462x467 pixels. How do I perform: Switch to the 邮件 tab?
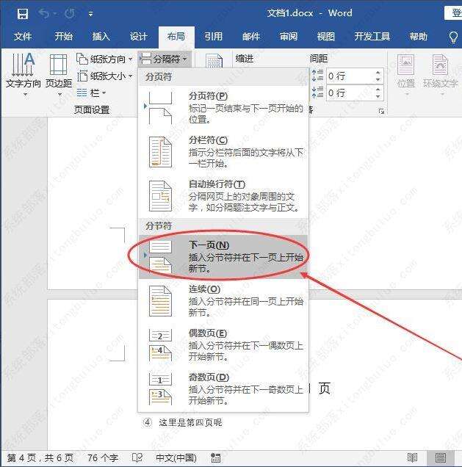click(x=251, y=36)
